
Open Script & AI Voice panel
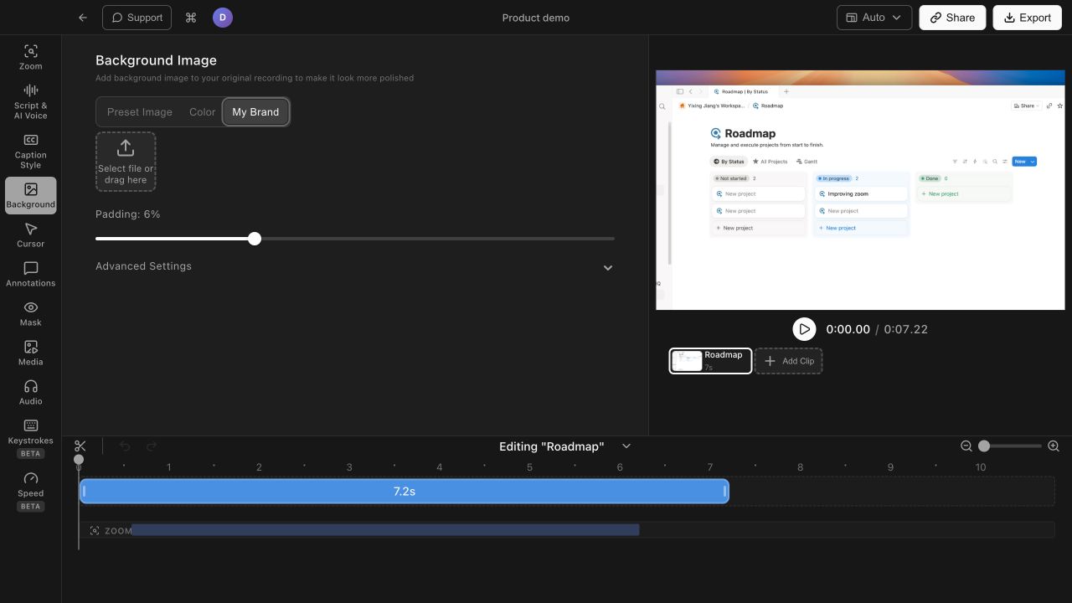tap(31, 101)
